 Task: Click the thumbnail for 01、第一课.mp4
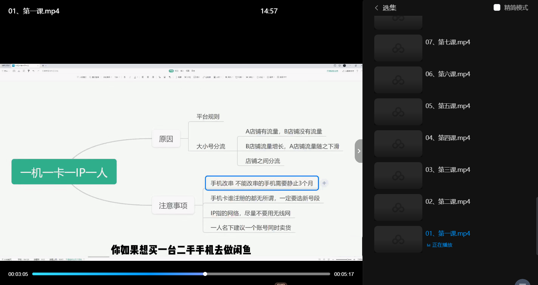[x=398, y=239]
